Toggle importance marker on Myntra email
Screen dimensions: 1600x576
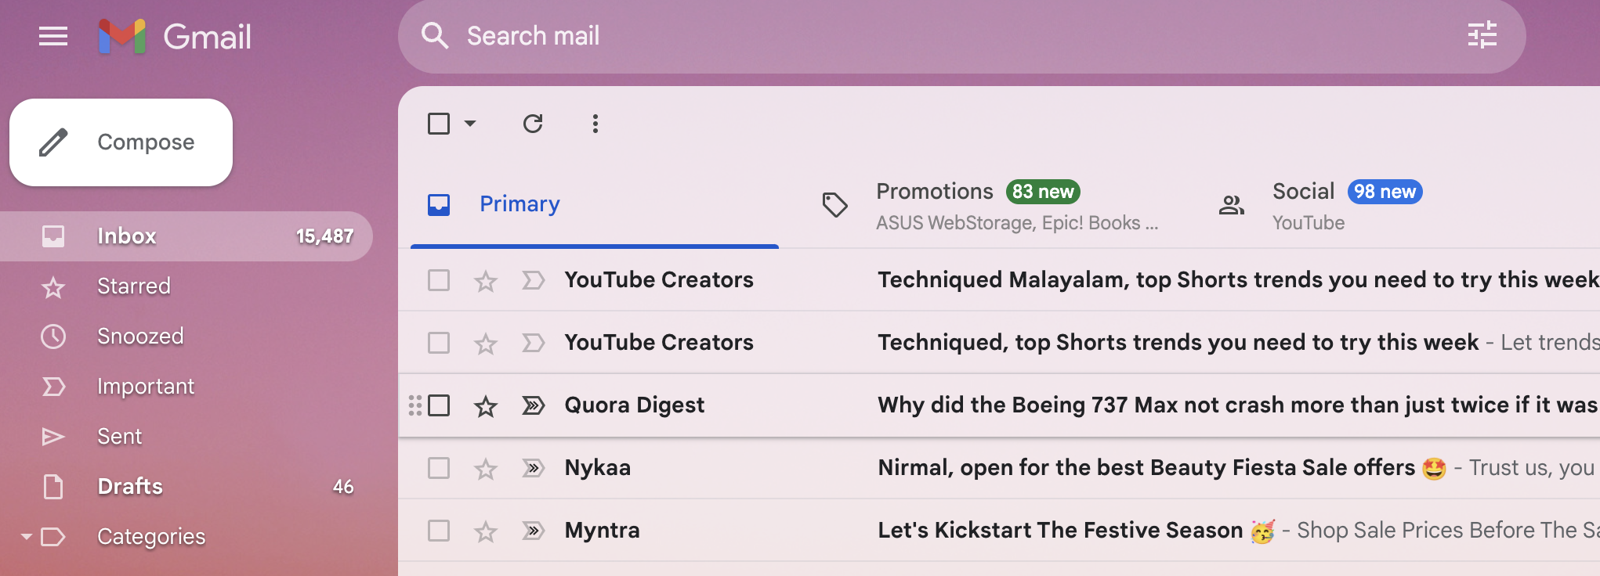[x=533, y=531]
